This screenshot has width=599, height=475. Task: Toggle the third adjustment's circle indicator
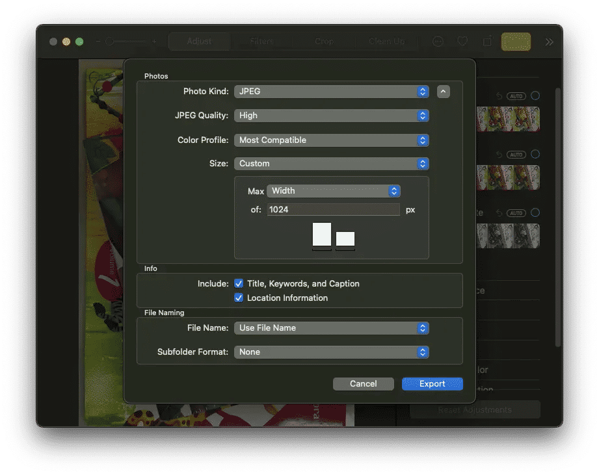(535, 212)
